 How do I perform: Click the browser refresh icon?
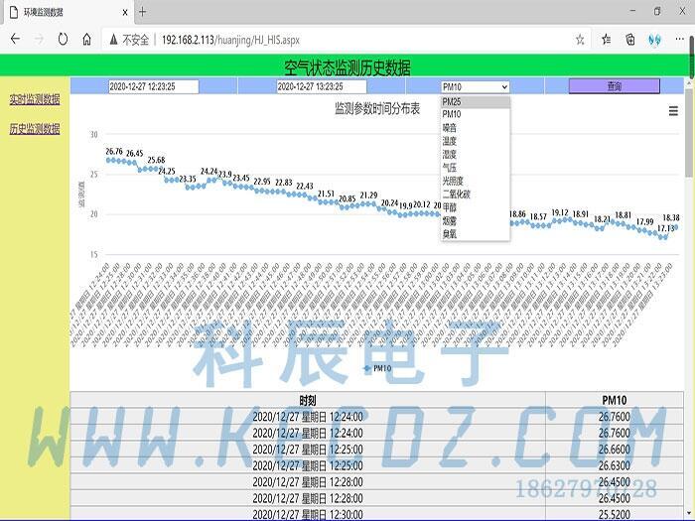click(63, 40)
